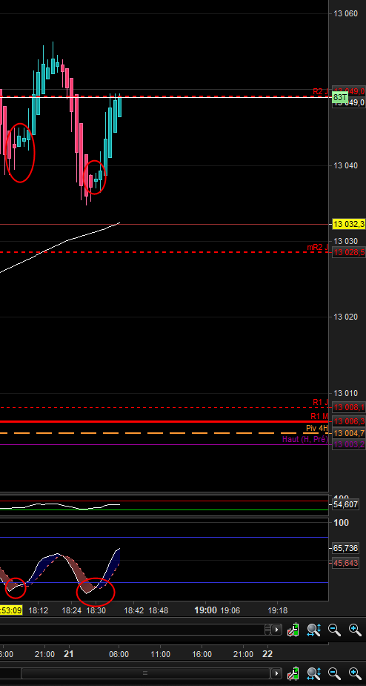
Task: Click the 13 003,2 purple price tag
Action: click(x=348, y=444)
